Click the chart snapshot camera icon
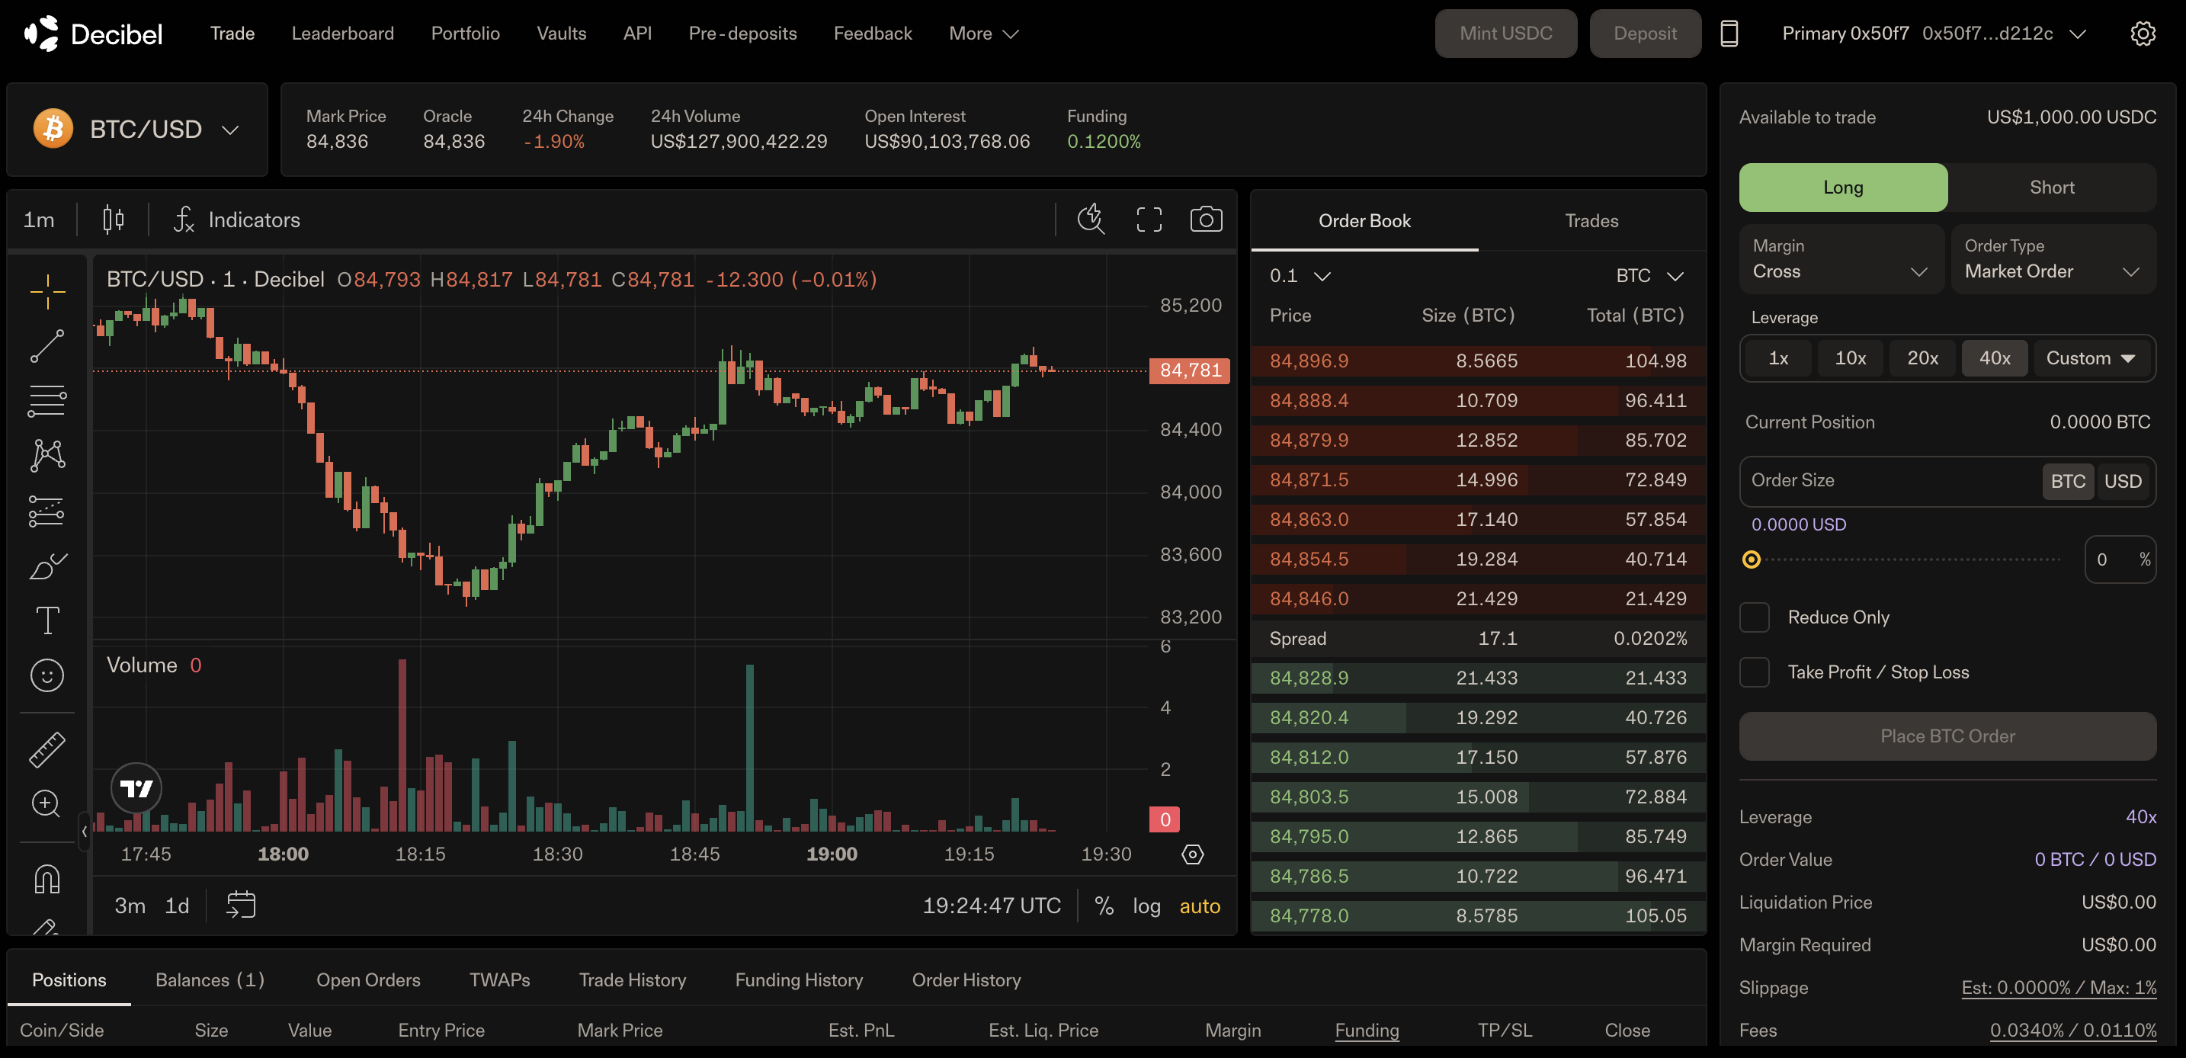 tap(1206, 220)
